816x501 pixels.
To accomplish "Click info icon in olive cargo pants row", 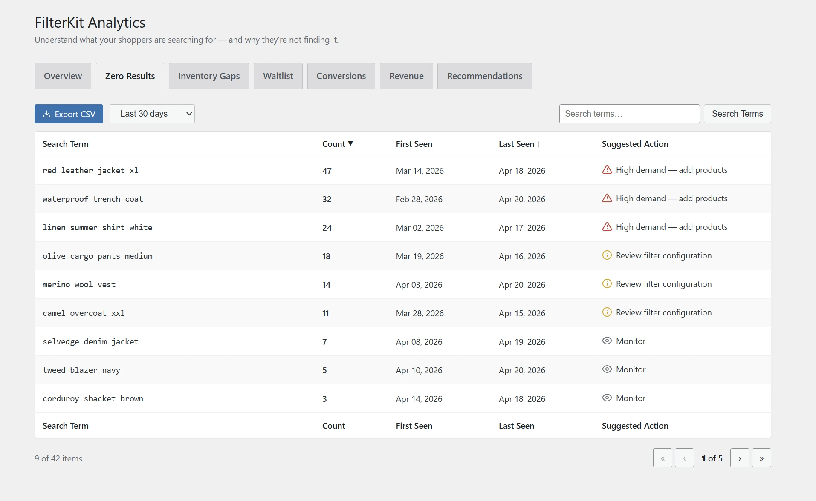I will 607,255.
